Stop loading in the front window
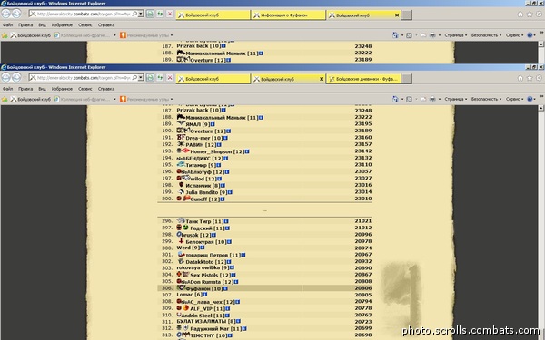The height and width of the screenshot is (340, 545). point(170,78)
